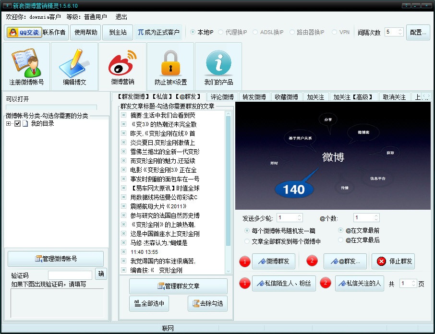Open 管理群发文章 article manager
This screenshot has height=334, width=435.
tap(179, 286)
